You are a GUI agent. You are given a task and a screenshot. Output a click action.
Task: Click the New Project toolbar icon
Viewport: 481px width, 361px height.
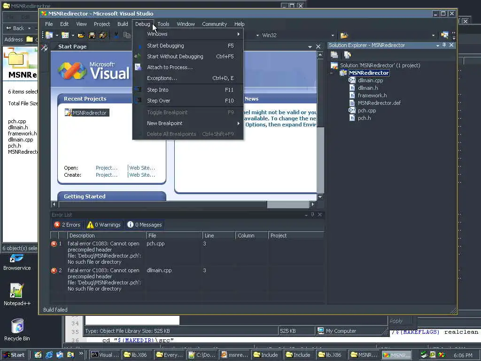49,35
